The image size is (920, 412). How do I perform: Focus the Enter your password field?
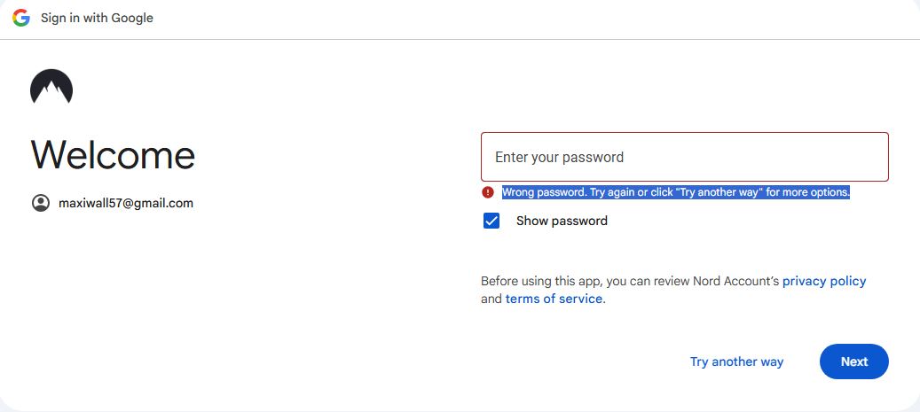(x=684, y=157)
